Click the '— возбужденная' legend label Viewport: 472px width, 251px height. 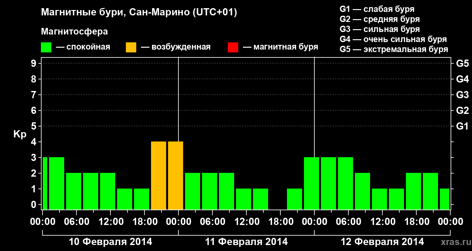(x=176, y=47)
